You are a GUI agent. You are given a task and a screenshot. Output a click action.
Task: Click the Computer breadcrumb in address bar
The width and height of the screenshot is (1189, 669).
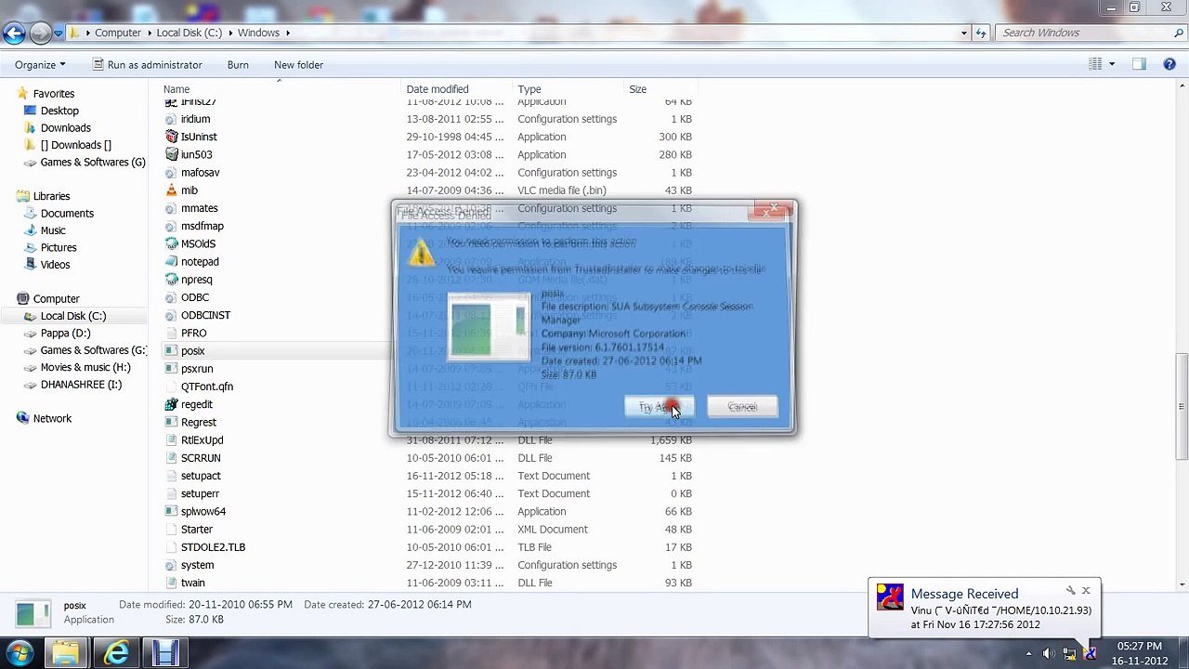[118, 33]
